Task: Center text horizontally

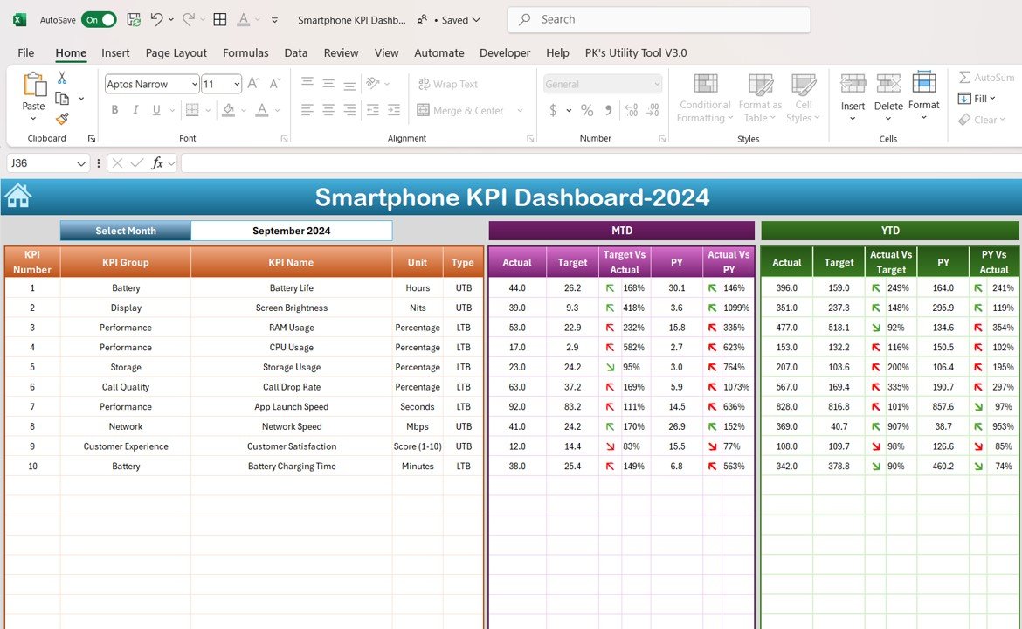Action: pyautogui.click(x=328, y=110)
